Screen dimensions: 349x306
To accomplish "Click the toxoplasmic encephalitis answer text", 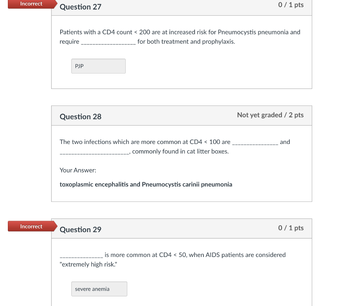I will pos(146,184).
